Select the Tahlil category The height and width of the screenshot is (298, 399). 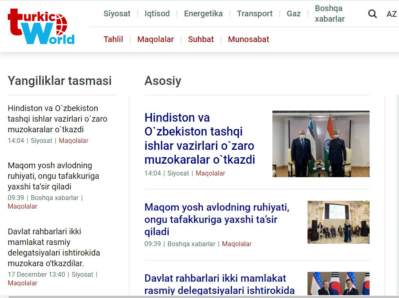(113, 40)
